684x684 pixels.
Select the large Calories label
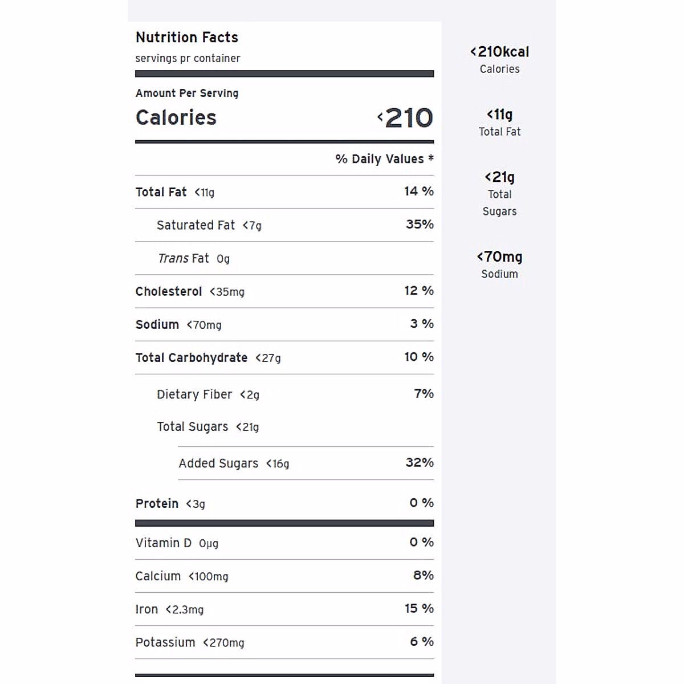coord(176,117)
